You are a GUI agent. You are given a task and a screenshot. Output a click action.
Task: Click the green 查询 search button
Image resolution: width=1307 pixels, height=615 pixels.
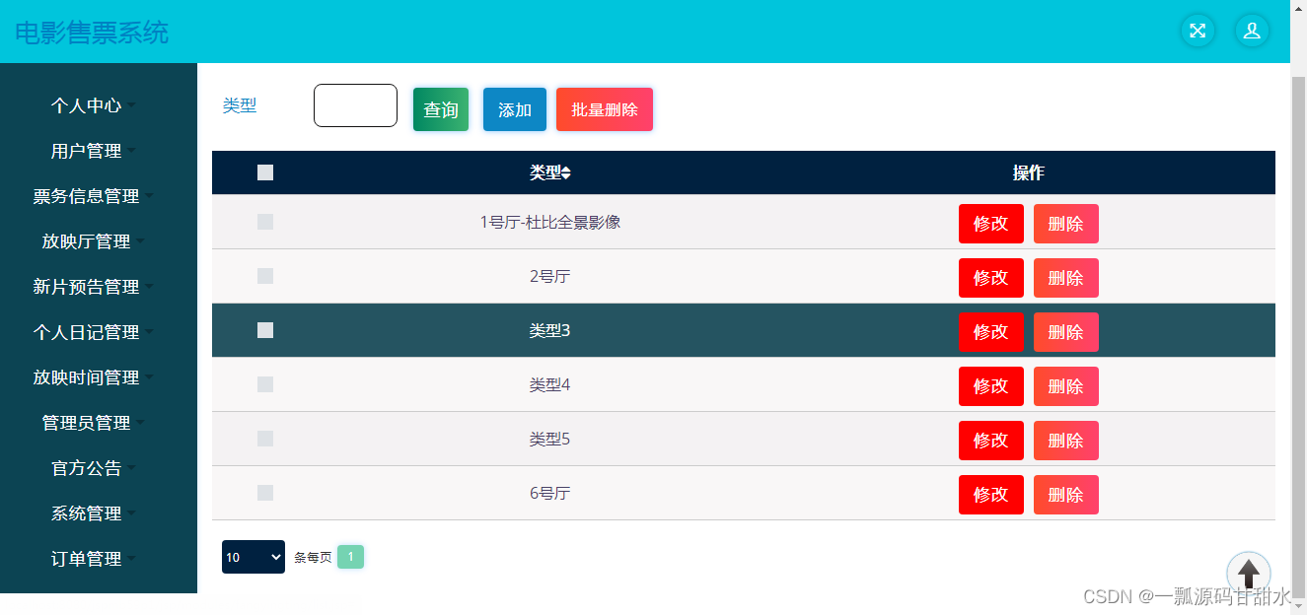pyautogui.click(x=441, y=109)
